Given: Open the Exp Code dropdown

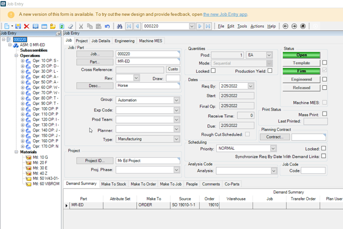Looking at the screenshot, I should coord(176,110).
